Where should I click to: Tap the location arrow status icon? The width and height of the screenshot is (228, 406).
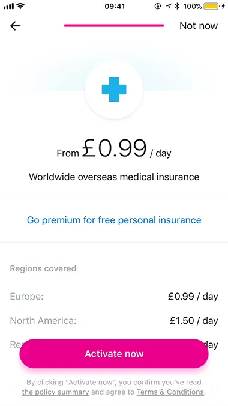[x=169, y=6]
